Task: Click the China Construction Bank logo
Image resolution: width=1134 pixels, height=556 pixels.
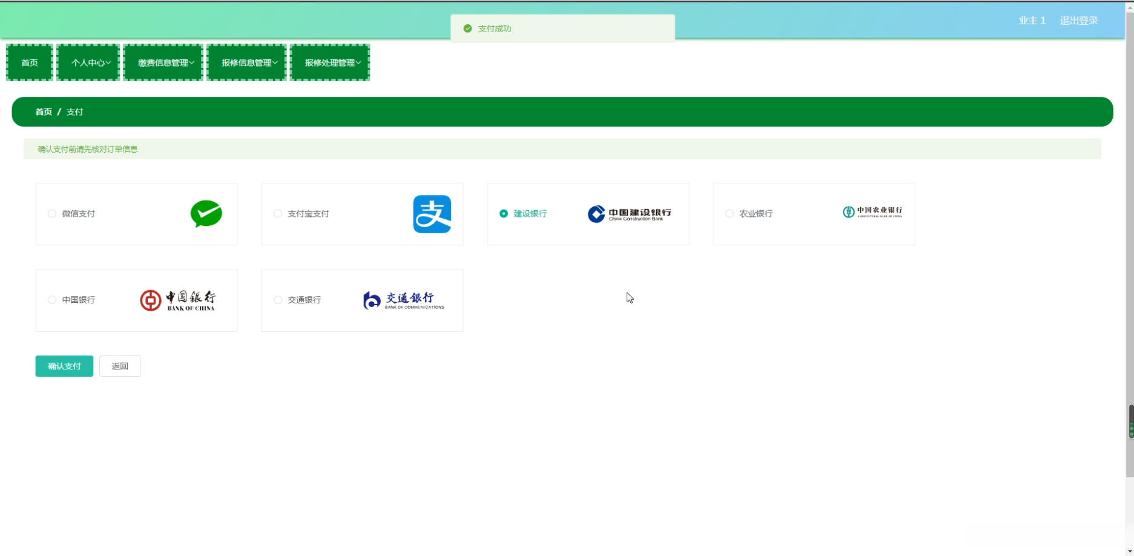Action: point(630,214)
